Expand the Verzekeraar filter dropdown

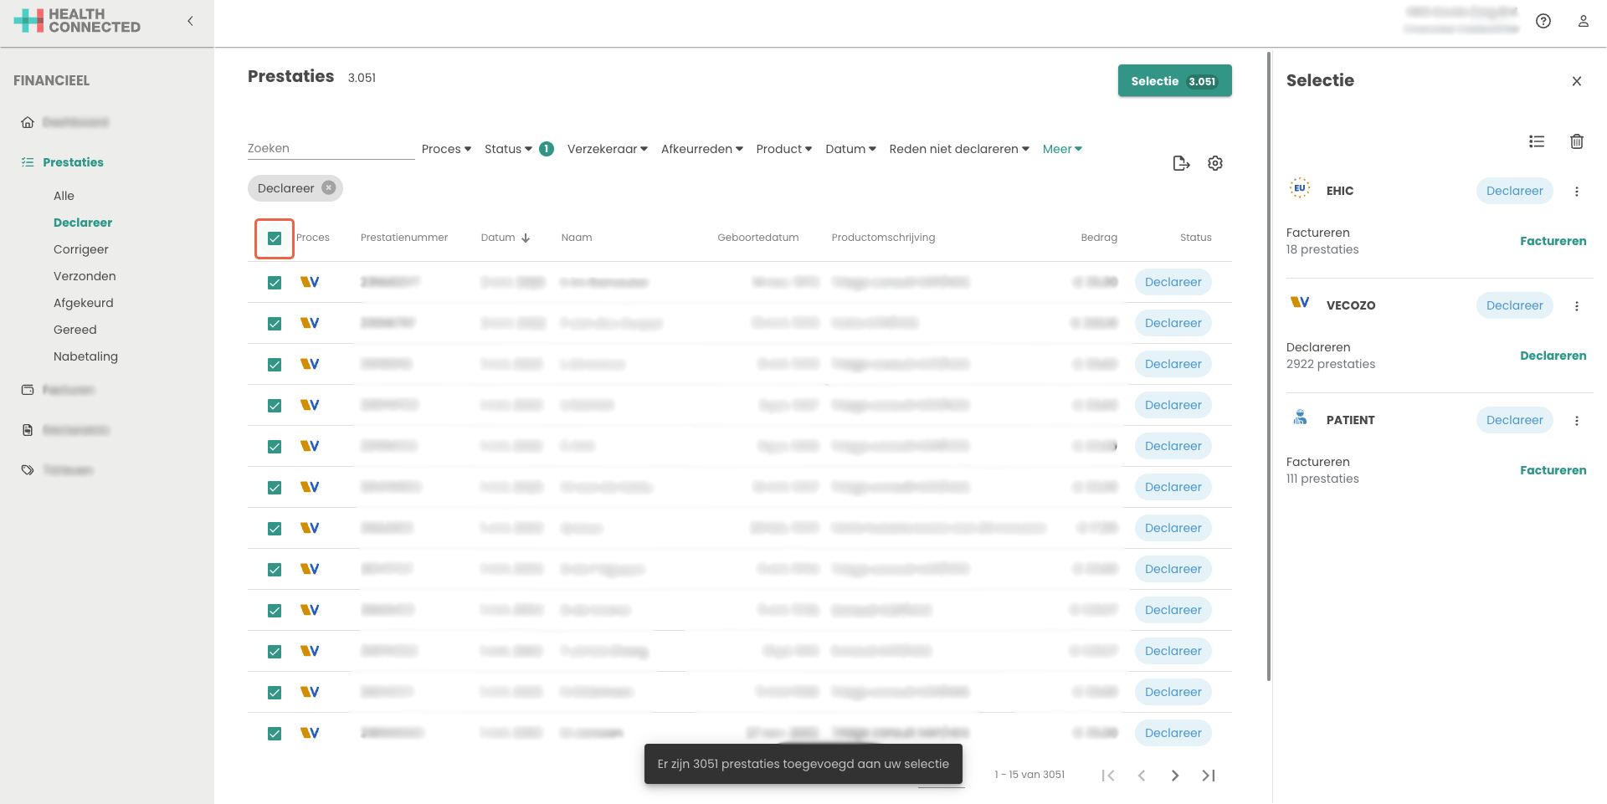pos(607,149)
